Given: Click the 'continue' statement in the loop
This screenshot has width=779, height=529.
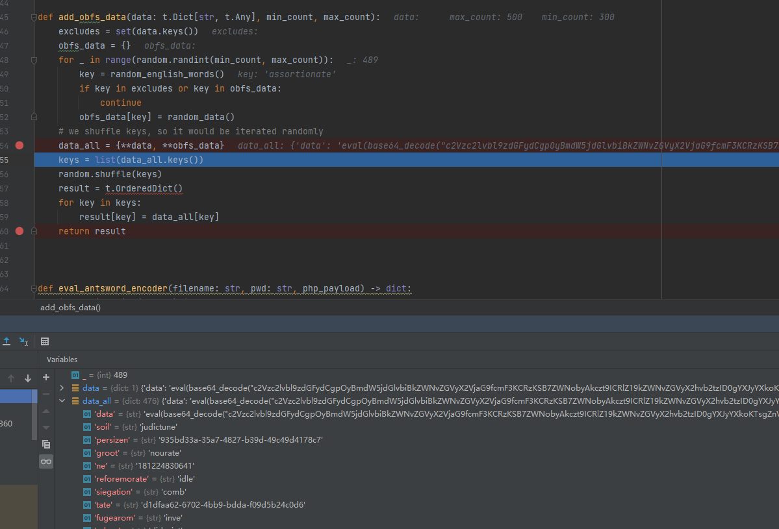Looking at the screenshot, I should coord(121,103).
